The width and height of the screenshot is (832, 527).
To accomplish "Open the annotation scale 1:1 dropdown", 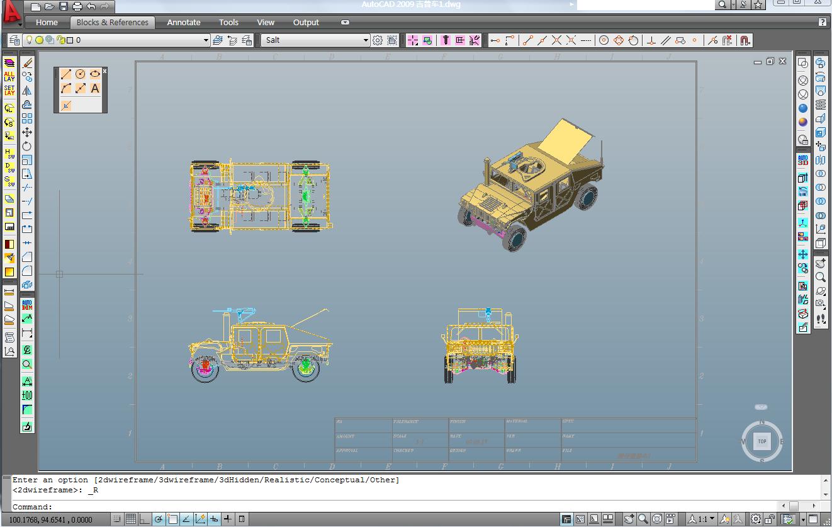I will (702, 519).
